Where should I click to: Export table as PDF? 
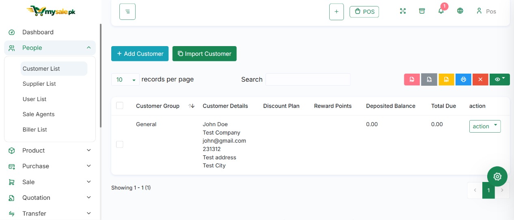coord(412,79)
